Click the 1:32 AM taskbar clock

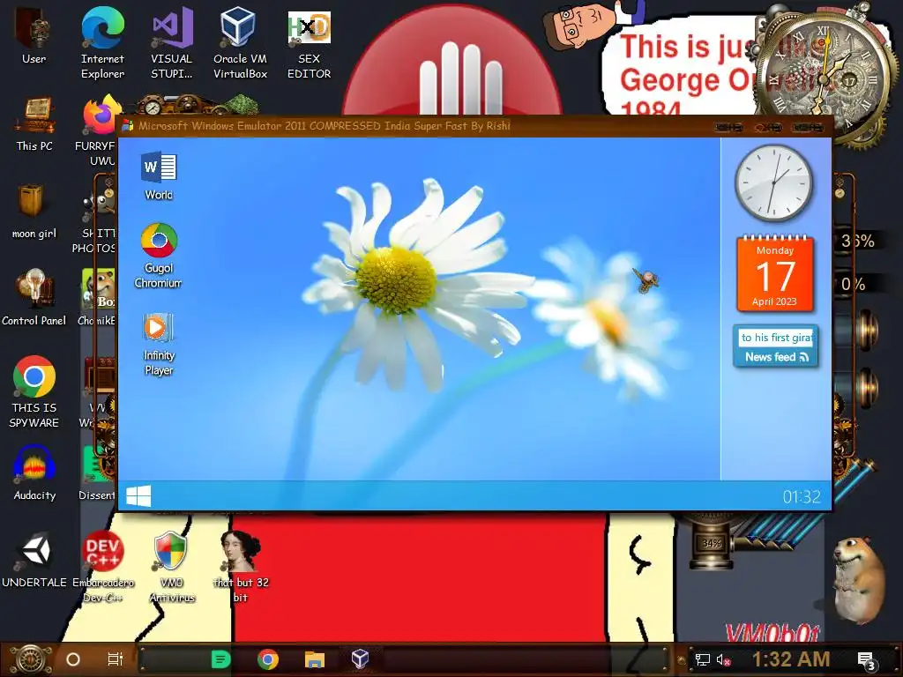point(791,658)
